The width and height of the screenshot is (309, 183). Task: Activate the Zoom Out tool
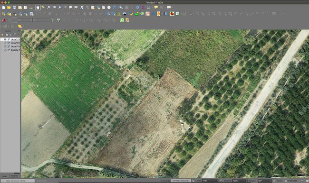click(x=54, y=8)
